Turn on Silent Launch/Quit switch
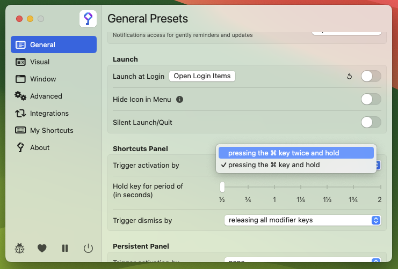 tap(371, 122)
